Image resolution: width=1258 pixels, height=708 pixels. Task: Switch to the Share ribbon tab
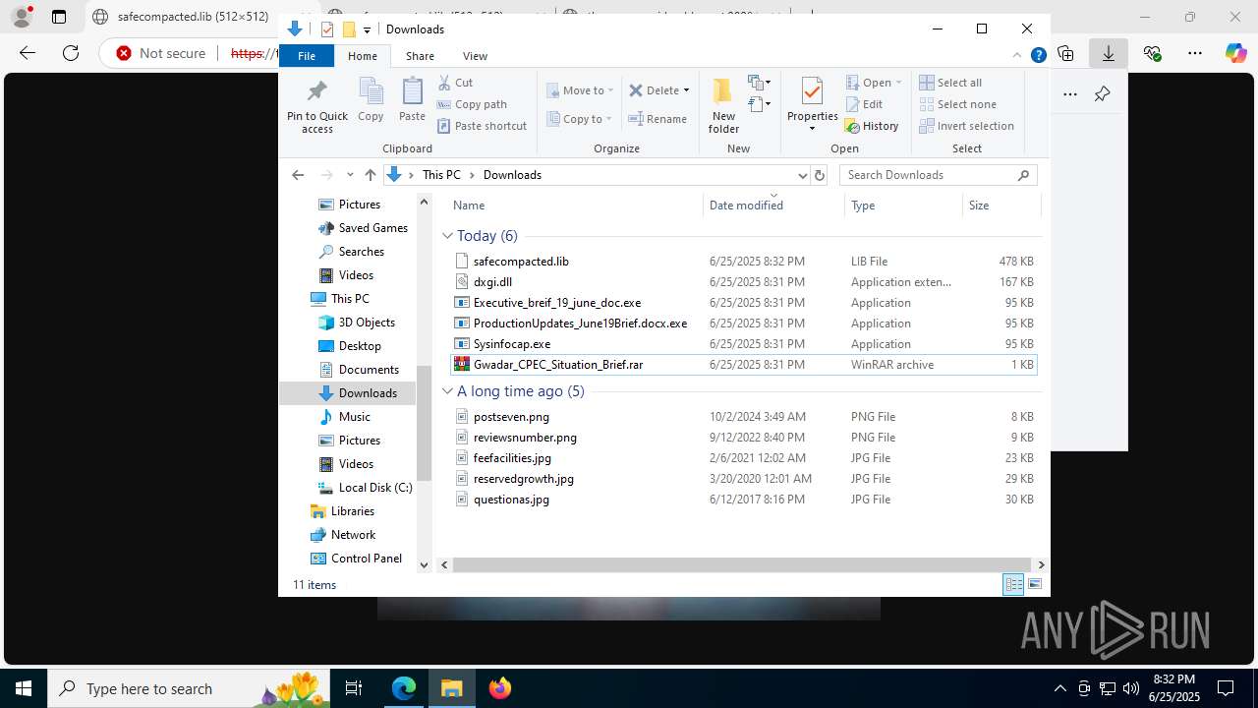(420, 56)
